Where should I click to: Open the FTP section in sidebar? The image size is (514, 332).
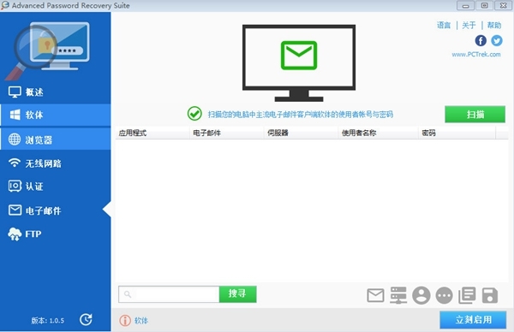pos(56,234)
